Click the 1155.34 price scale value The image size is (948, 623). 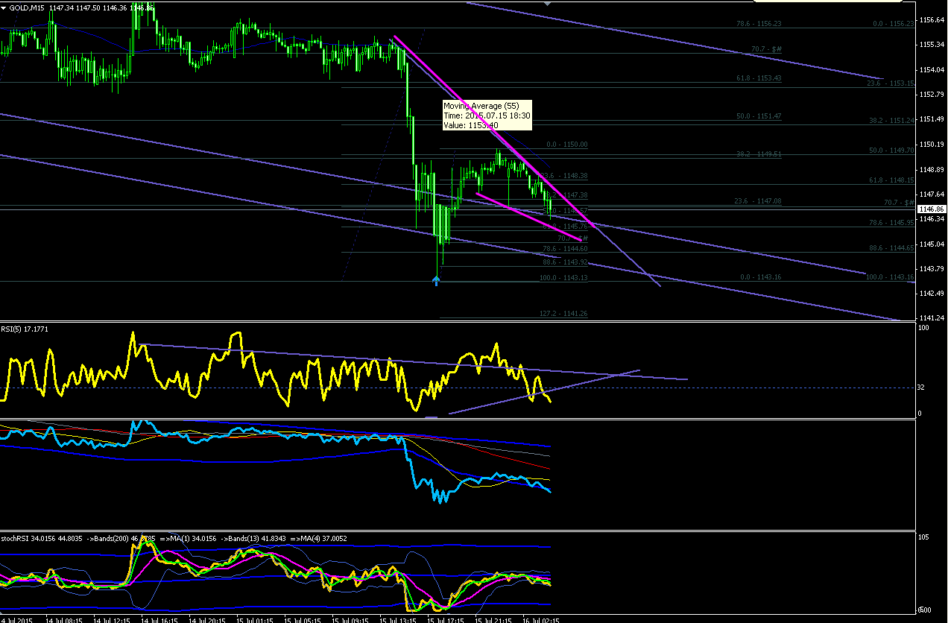932,45
